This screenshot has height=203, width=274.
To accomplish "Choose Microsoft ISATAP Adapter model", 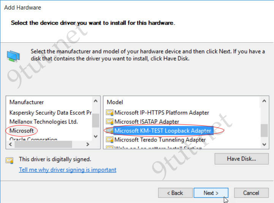I will tap(147, 122).
